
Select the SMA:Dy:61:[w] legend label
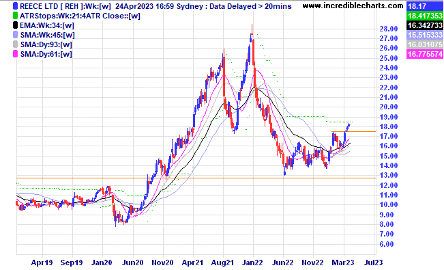46,54
